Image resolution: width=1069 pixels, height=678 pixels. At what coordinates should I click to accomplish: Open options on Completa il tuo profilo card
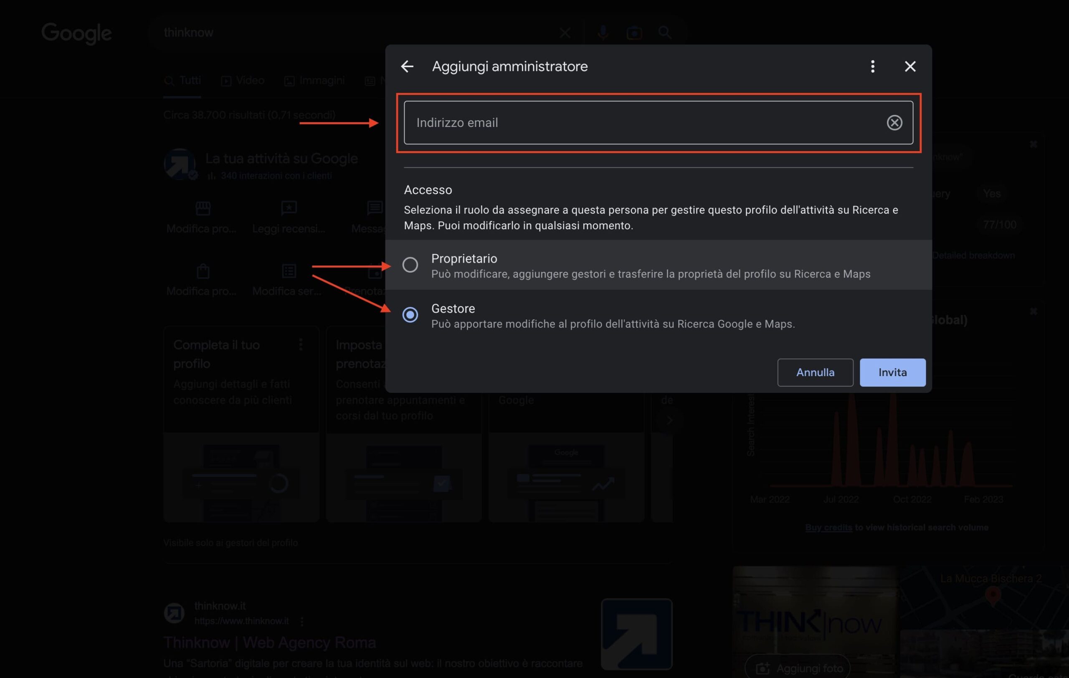coord(301,344)
